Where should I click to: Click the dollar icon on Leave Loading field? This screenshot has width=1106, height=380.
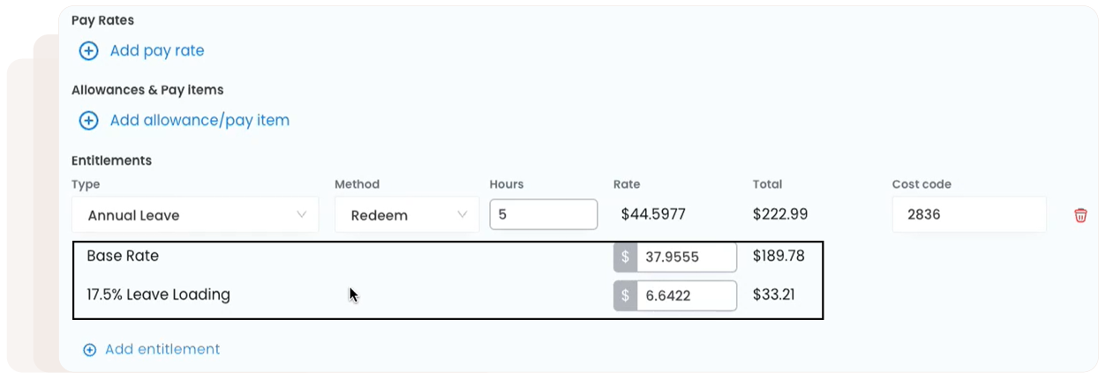point(625,296)
